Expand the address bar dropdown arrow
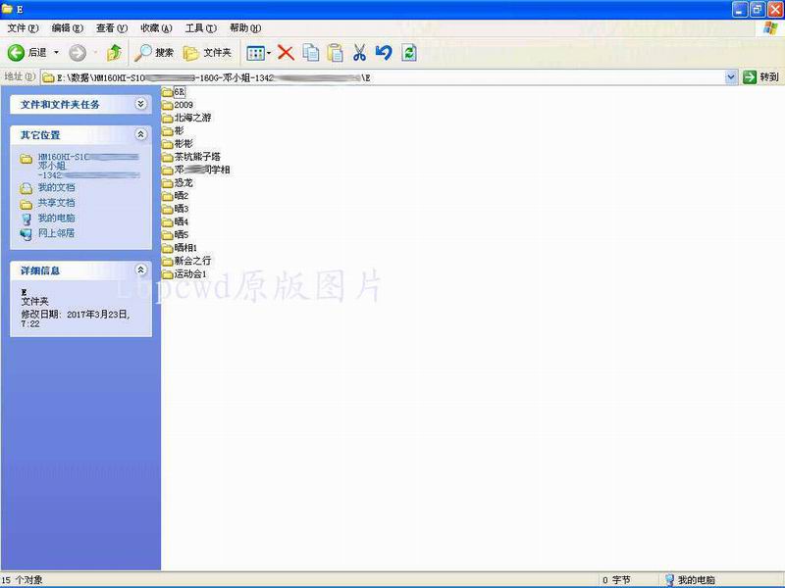785x588 pixels. coord(731,77)
